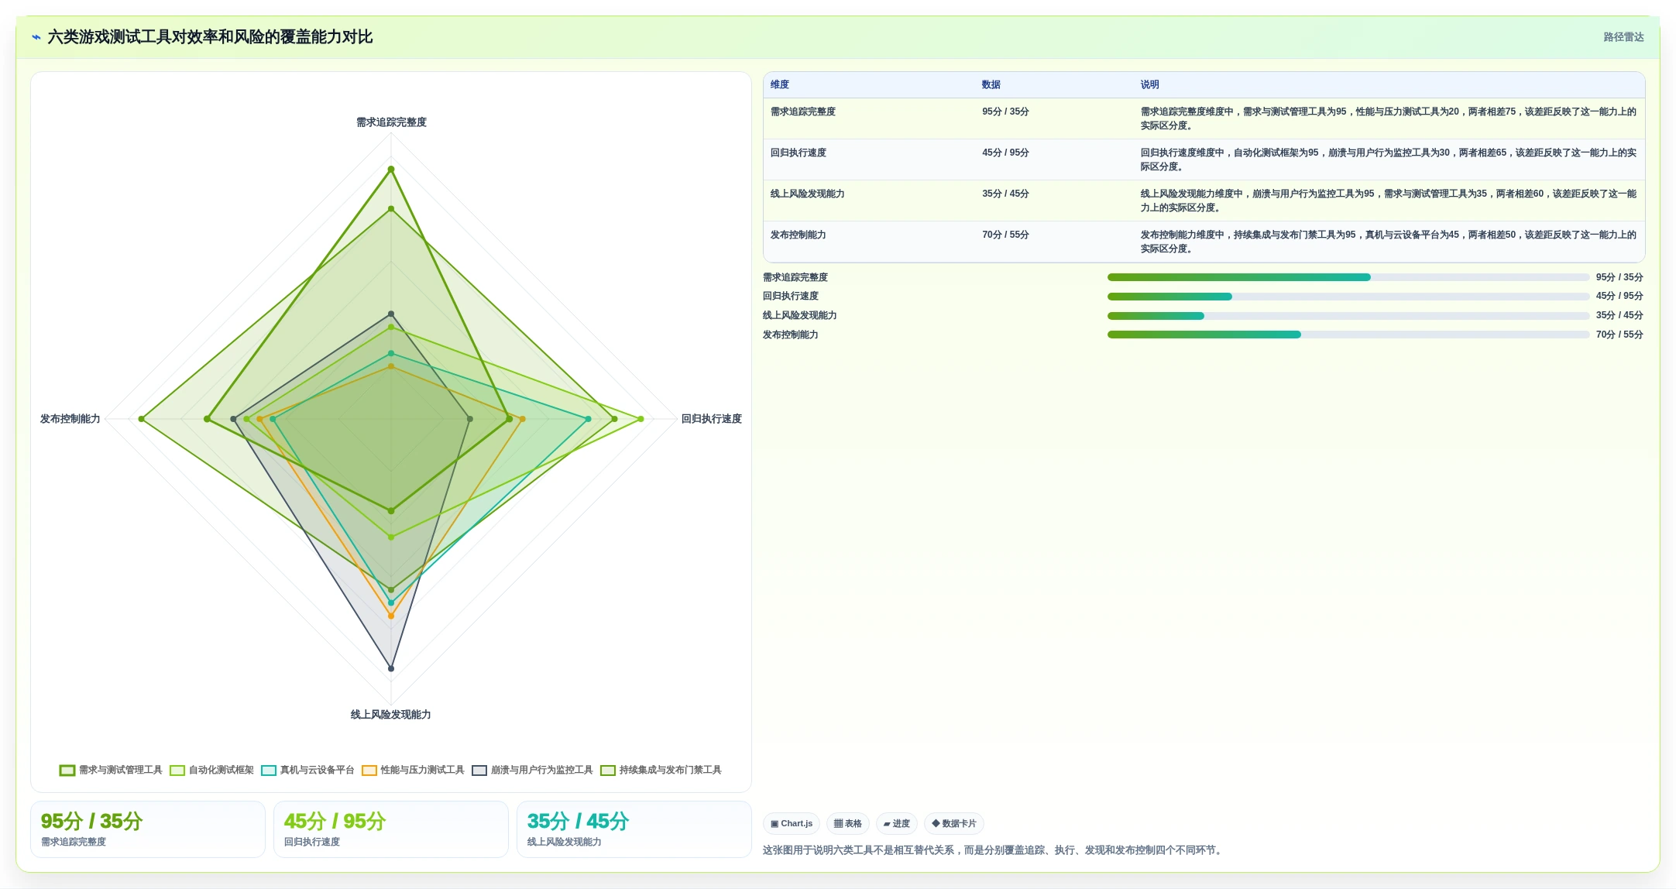Select the 数据卡片 tag chip
Viewport: 1676px width, 889px height.
click(x=954, y=823)
